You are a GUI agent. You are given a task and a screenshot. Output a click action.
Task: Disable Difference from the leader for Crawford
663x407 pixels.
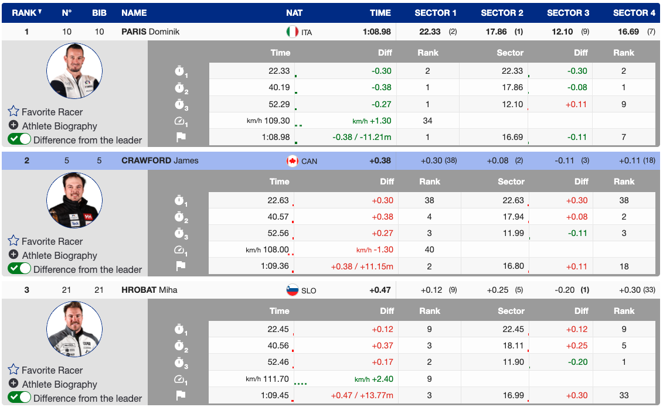tap(19, 269)
